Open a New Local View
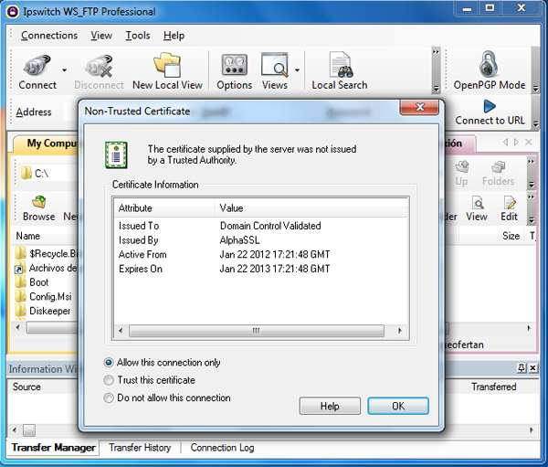The height and width of the screenshot is (467, 548). (167, 71)
